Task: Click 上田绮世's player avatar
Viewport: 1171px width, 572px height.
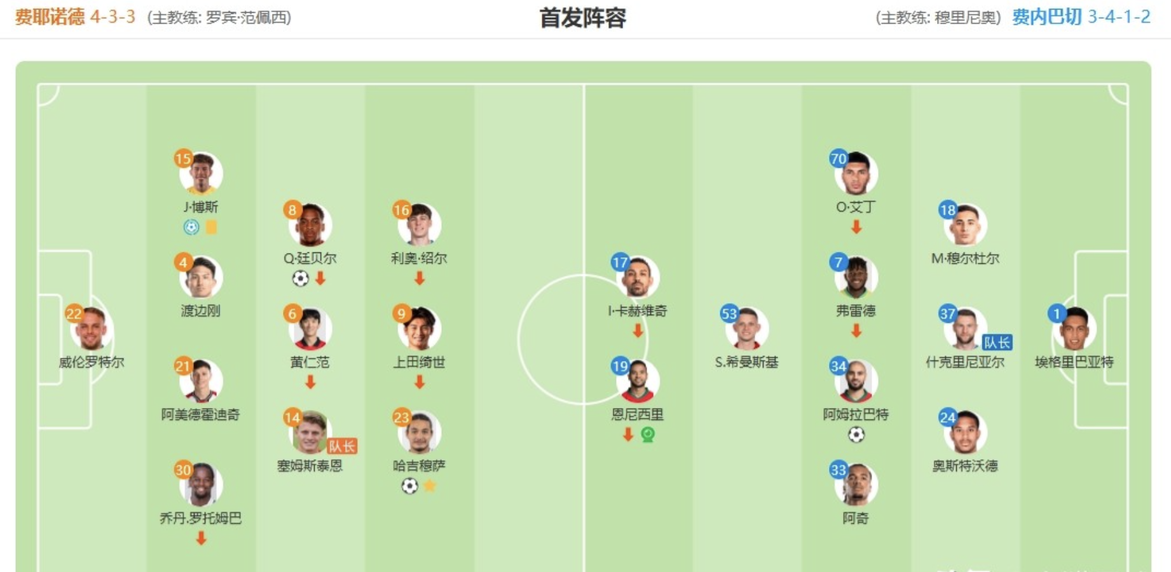Action: coord(420,329)
